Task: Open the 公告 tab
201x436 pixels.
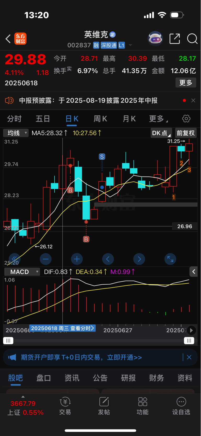Action: 100,378
